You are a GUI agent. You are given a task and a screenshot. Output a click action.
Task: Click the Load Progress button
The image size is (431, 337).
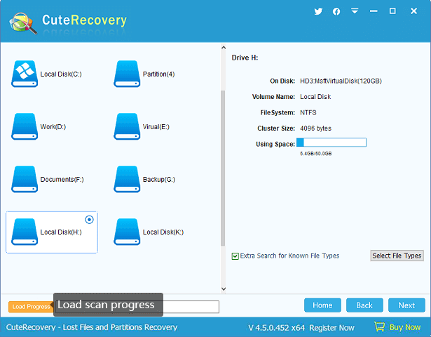click(x=31, y=307)
